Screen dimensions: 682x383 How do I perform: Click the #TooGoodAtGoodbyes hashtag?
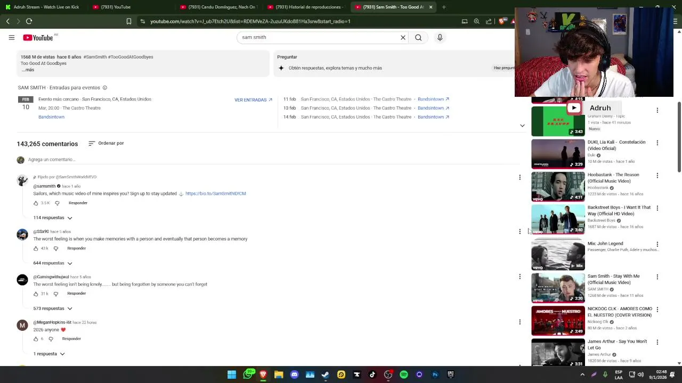[131, 57]
